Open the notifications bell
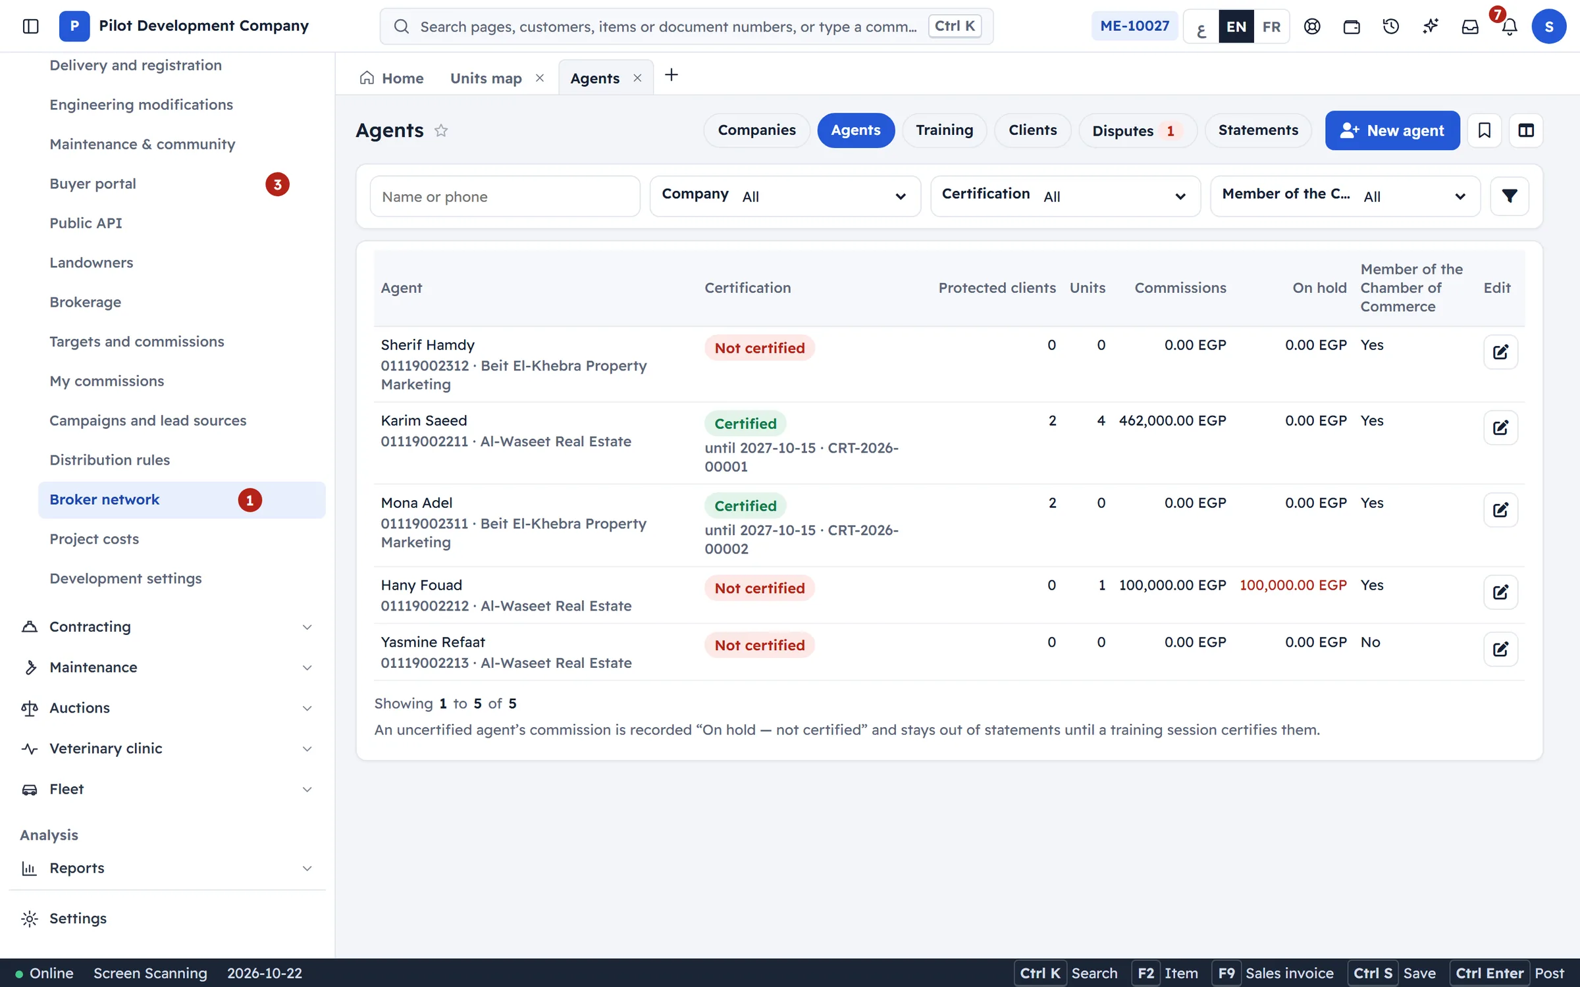The height and width of the screenshot is (987, 1580). click(1510, 26)
